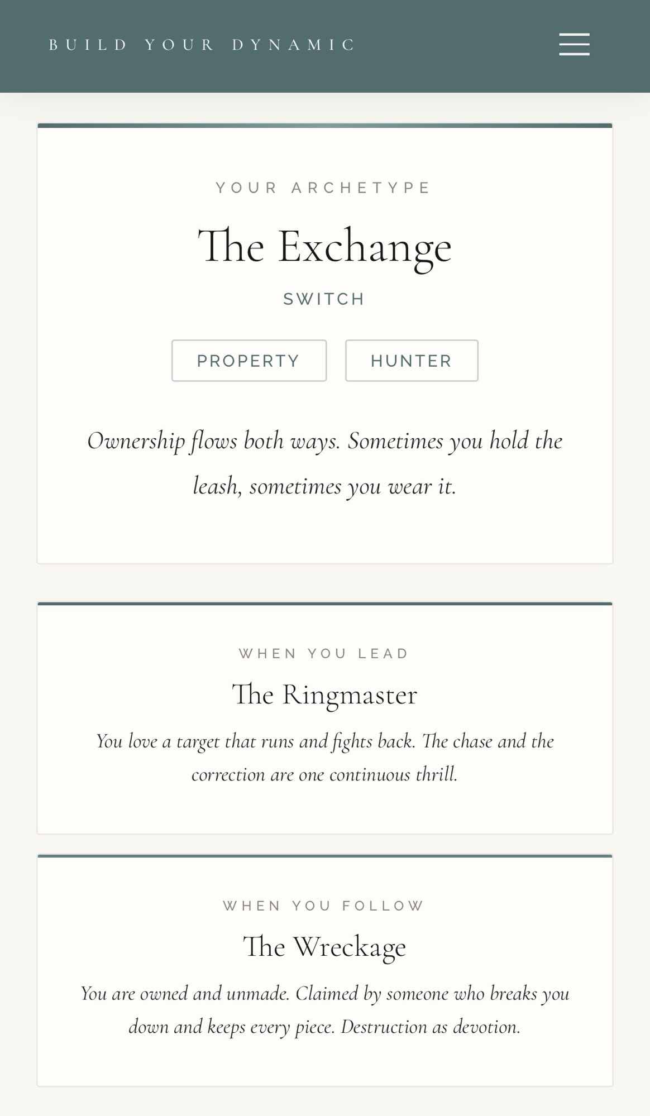Image resolution: width=650 pixels, height=1116 pixels.
Task: Click the 'Ownership flows both ways' description
Action: (x=324, y=463)
